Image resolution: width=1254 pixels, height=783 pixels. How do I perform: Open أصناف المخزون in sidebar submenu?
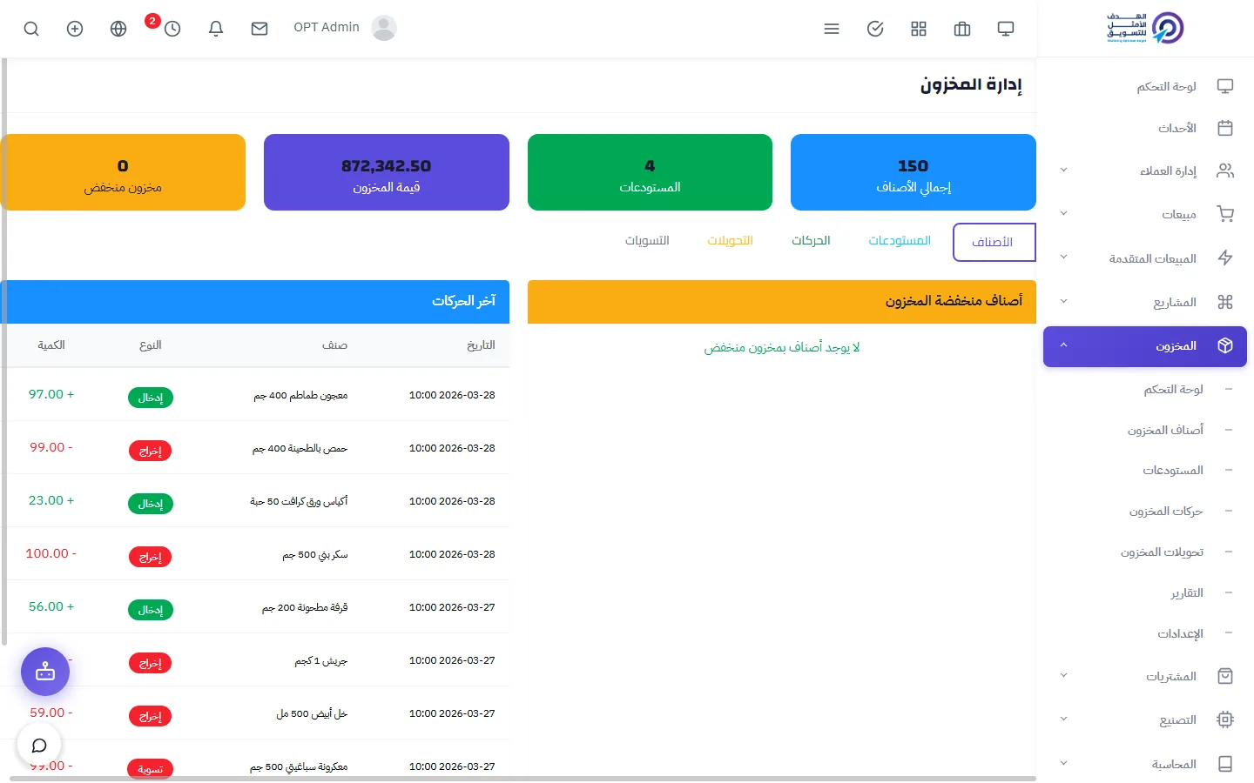click(1165, 430)
